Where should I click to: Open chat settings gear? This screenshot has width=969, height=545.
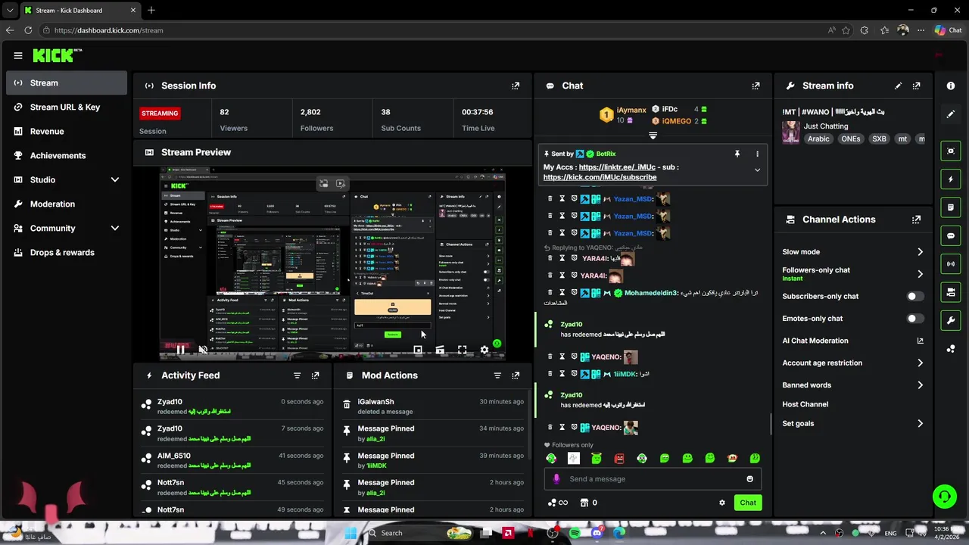pos(722,503)
